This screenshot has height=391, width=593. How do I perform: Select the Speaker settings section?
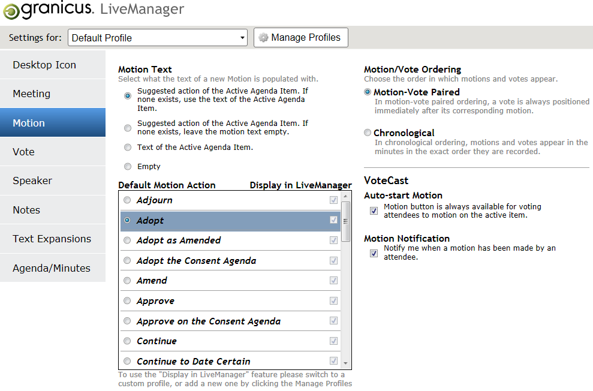coord(53,181)
